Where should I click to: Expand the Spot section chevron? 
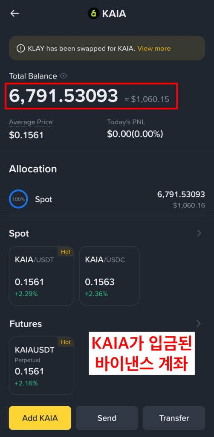pos(199,233)
